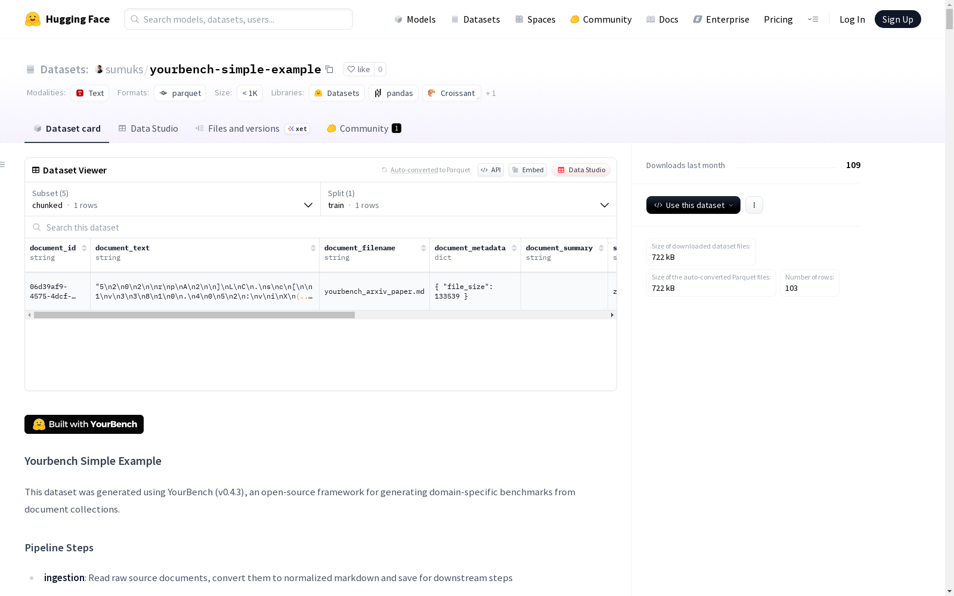This screenshot has width=954, height=596.
Task: Click the sumuks author link
Action: (124, 69)
